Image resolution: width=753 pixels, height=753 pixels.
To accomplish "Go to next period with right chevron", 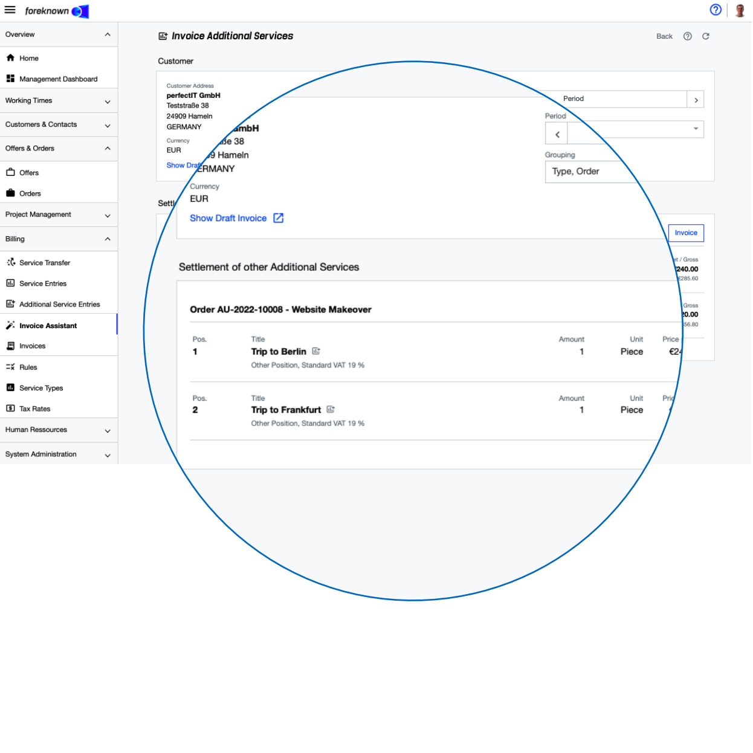I will pyautogui.click(x=696, y=100).
